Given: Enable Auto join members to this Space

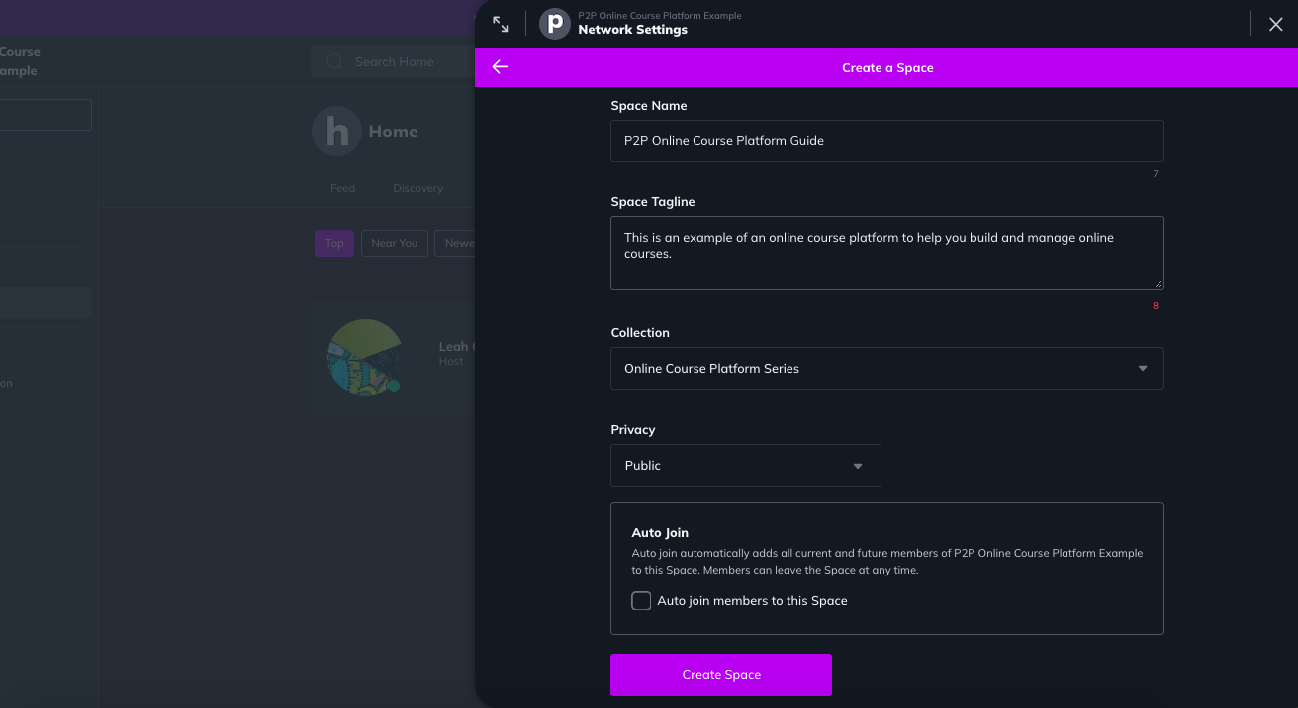Looking at the screenshot, I should pos(641,600).
